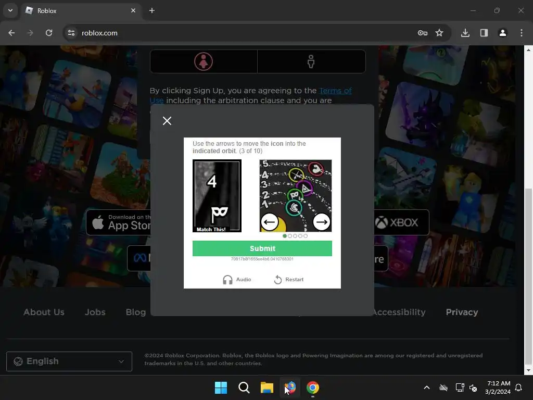The width and height of the screenshot is (533, 400).
Task: Switch to the Audio challenge
Action: click(x=237, y=280)
